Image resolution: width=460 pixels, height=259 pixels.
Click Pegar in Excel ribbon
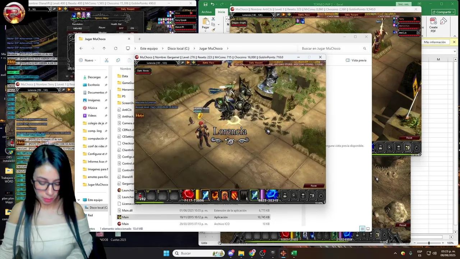click(206, 24)
